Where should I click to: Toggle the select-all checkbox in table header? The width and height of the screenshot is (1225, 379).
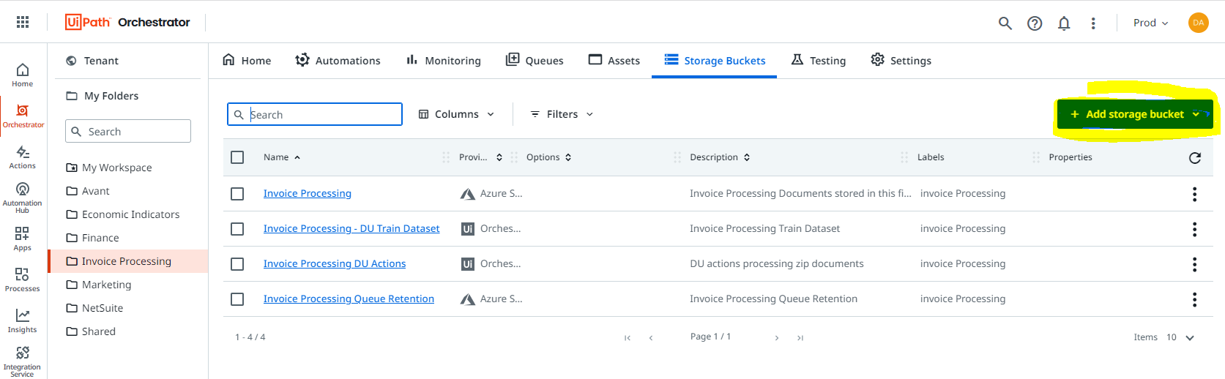click(x=237, y=157)
